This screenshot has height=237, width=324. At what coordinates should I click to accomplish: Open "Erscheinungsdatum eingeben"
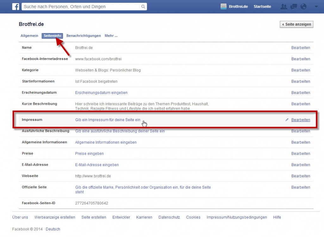pos(101,92)
